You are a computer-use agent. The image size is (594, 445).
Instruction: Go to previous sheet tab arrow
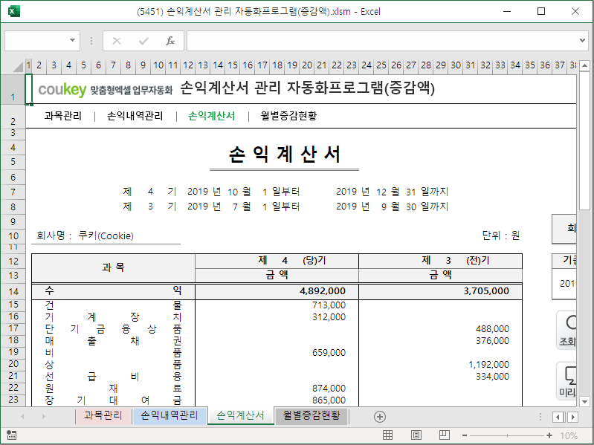22,416
